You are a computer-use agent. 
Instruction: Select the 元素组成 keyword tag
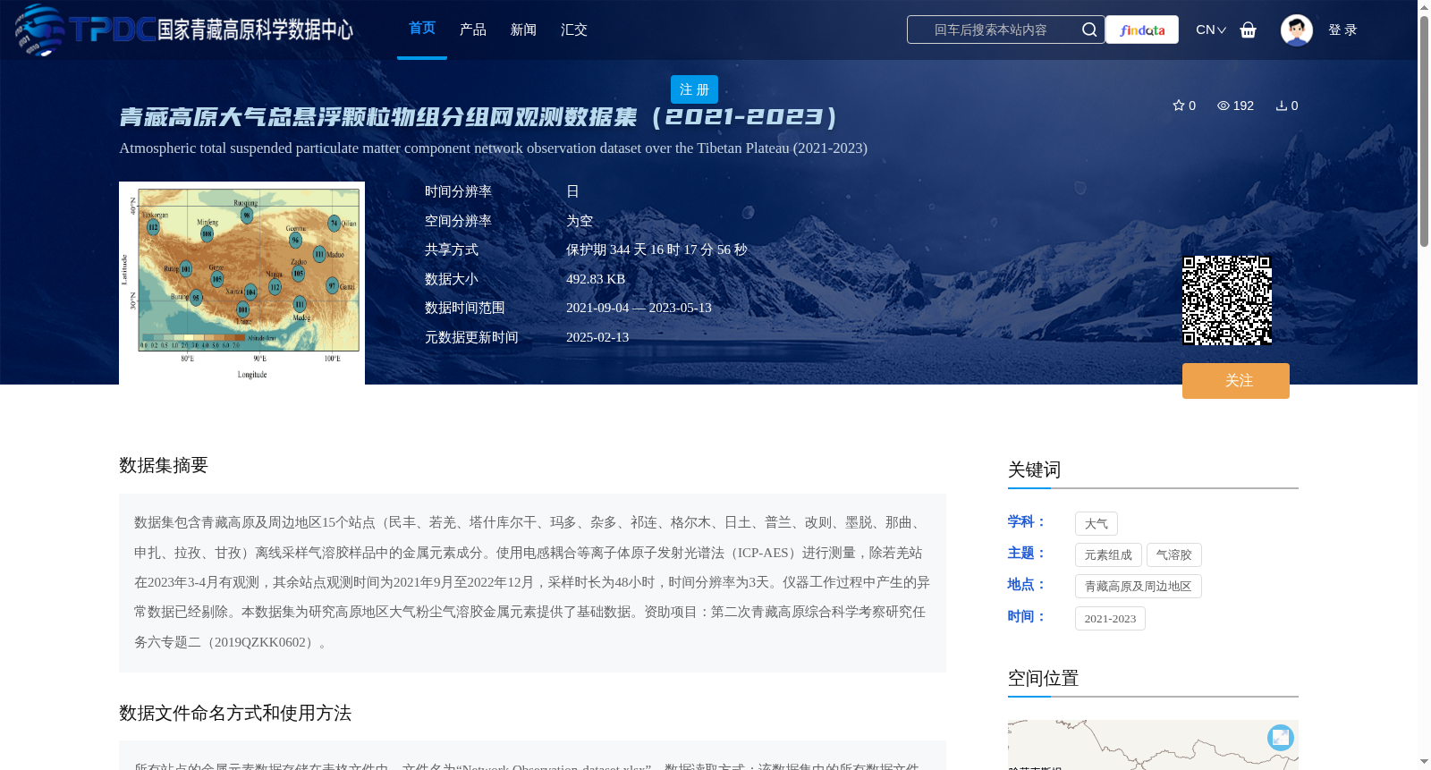(1108, 555)
